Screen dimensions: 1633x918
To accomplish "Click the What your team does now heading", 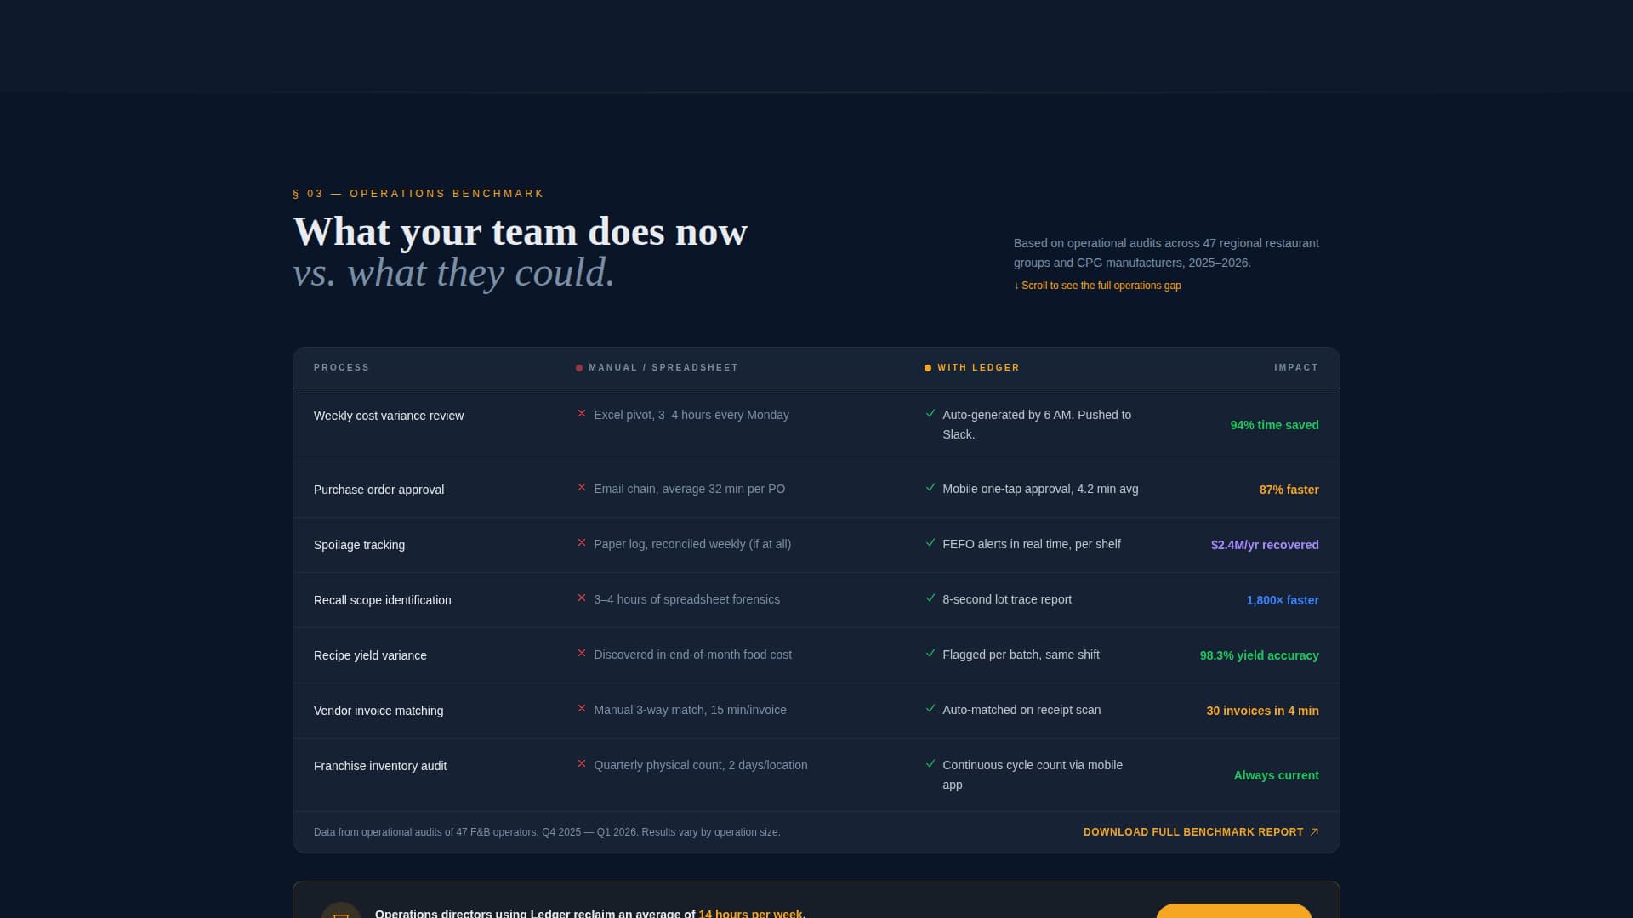I will pos(520,231).
